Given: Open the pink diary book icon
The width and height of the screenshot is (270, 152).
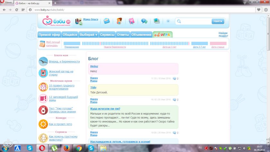Looking at the screenshot, I should coord(131,21).
